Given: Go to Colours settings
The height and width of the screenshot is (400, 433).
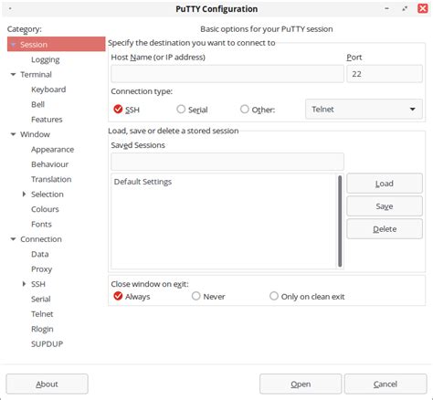Looking at the screenshot, I should [x=45, y=209].
